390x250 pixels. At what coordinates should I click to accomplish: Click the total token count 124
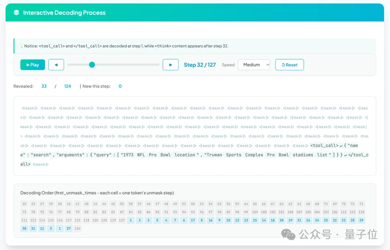tap(67, 86)
